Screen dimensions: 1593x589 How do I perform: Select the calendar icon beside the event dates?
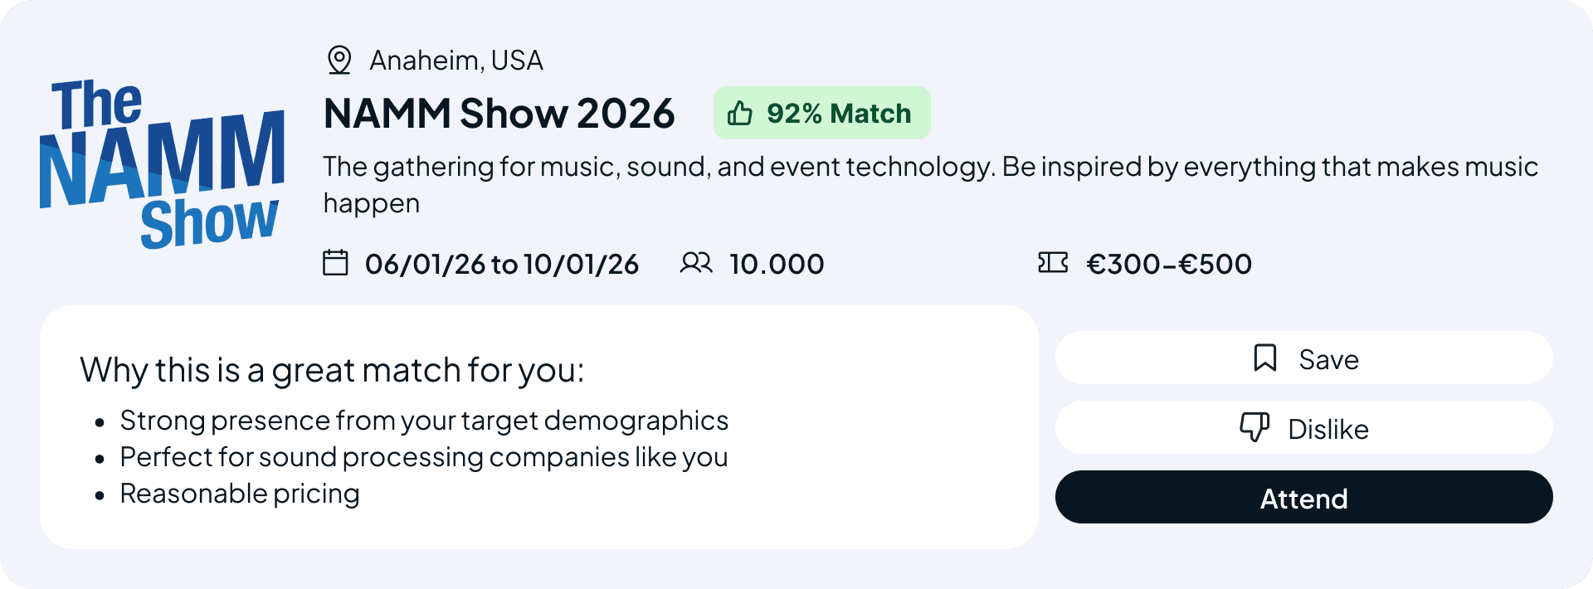pyautogui.click(x=335, y=263)
